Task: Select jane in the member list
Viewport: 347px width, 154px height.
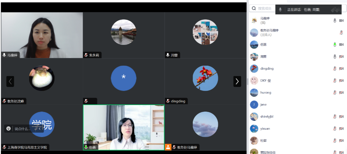Action: [263, 104]
